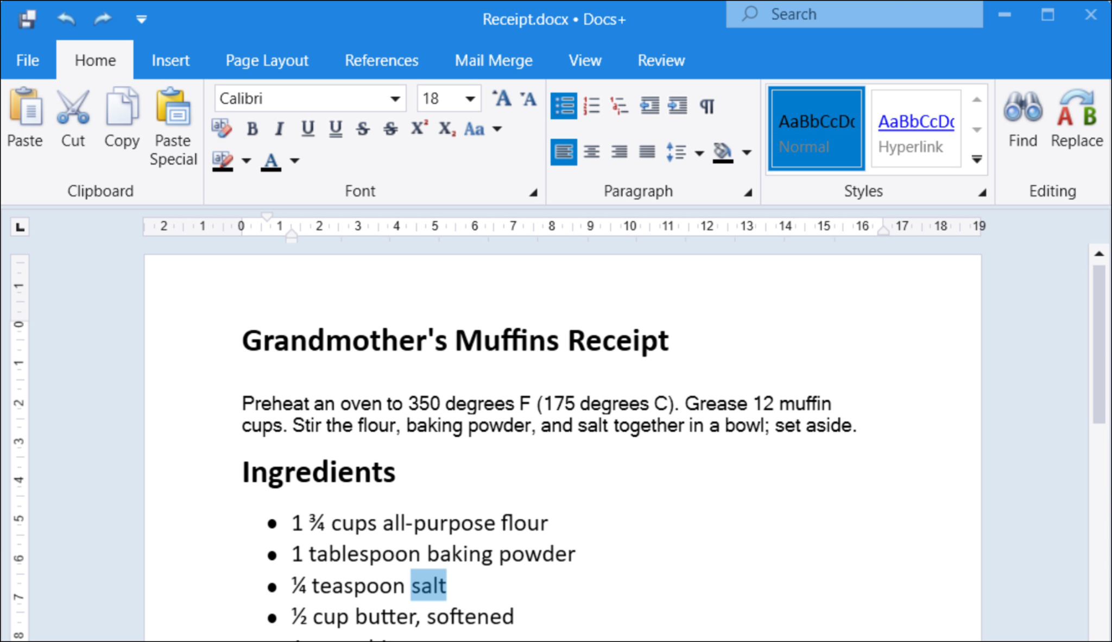Image resolution: width=1112 pixels, height=642 pixels.
Task: Click the Replace tool
Action: coord(1076,117)
